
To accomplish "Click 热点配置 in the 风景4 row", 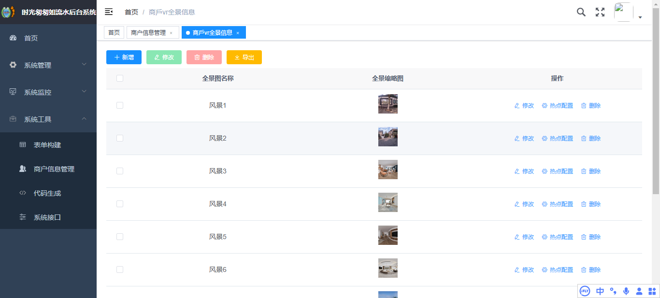I will (x=558, y=204).
